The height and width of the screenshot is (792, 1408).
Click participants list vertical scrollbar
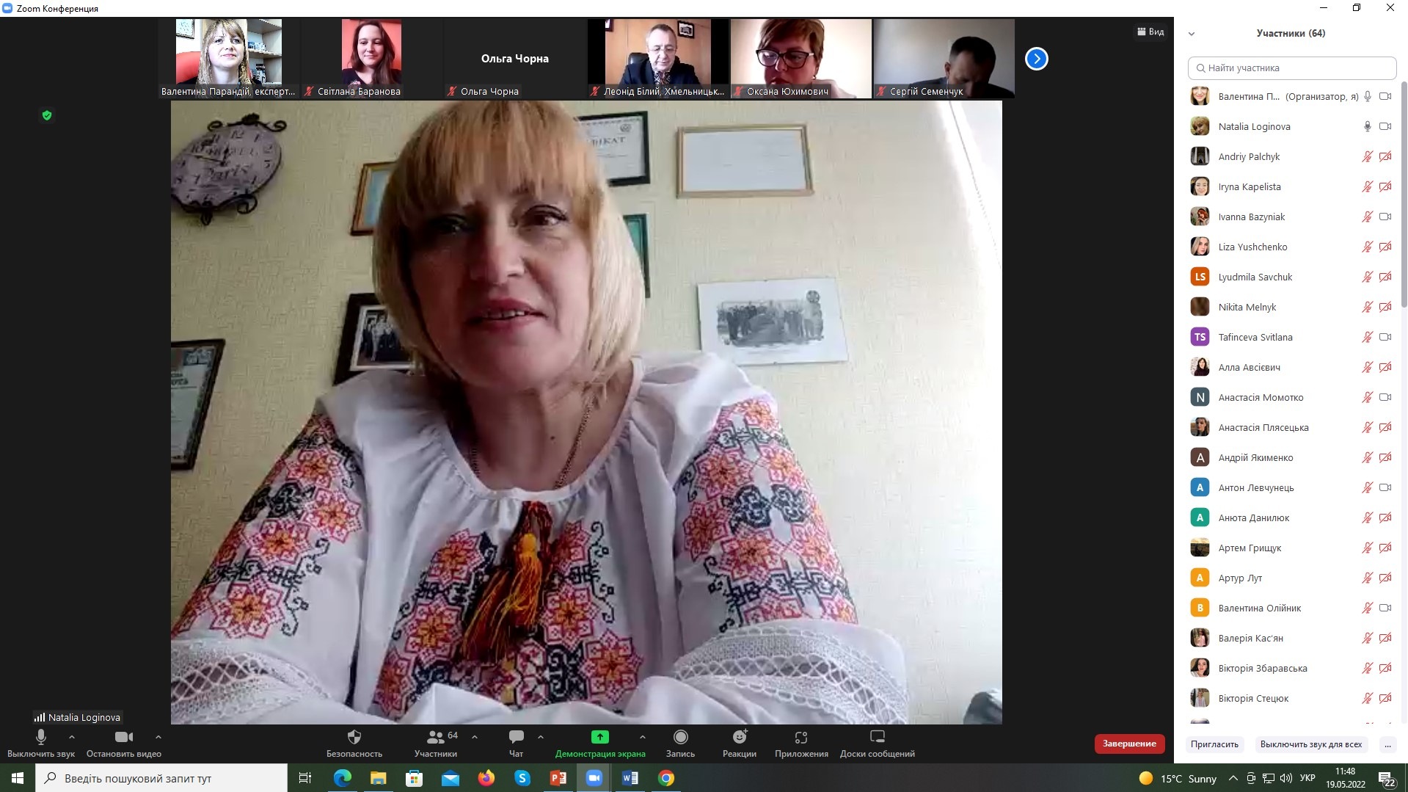click(x=1404, y=195)
